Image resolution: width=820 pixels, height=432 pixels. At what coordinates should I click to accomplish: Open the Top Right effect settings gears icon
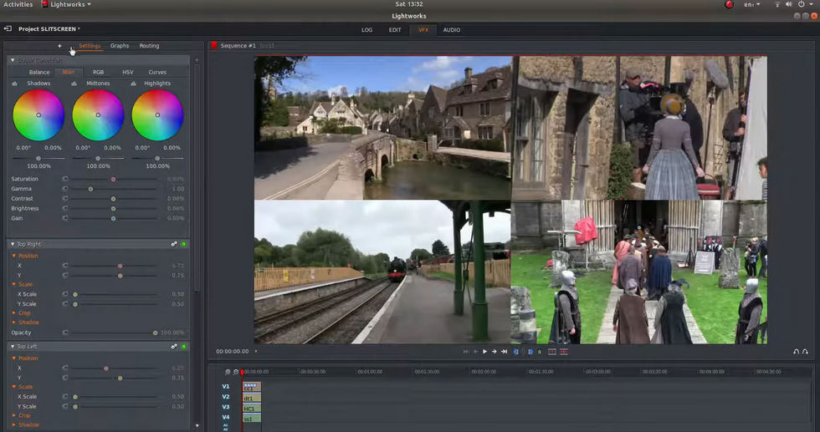174,244
